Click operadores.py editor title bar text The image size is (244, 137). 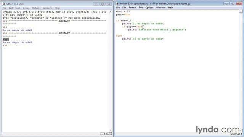click(x=155, y=3)
